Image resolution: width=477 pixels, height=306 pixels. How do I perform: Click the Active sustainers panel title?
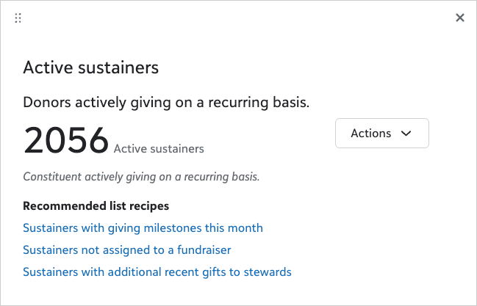pyautogui.click(x=91, y=68)
